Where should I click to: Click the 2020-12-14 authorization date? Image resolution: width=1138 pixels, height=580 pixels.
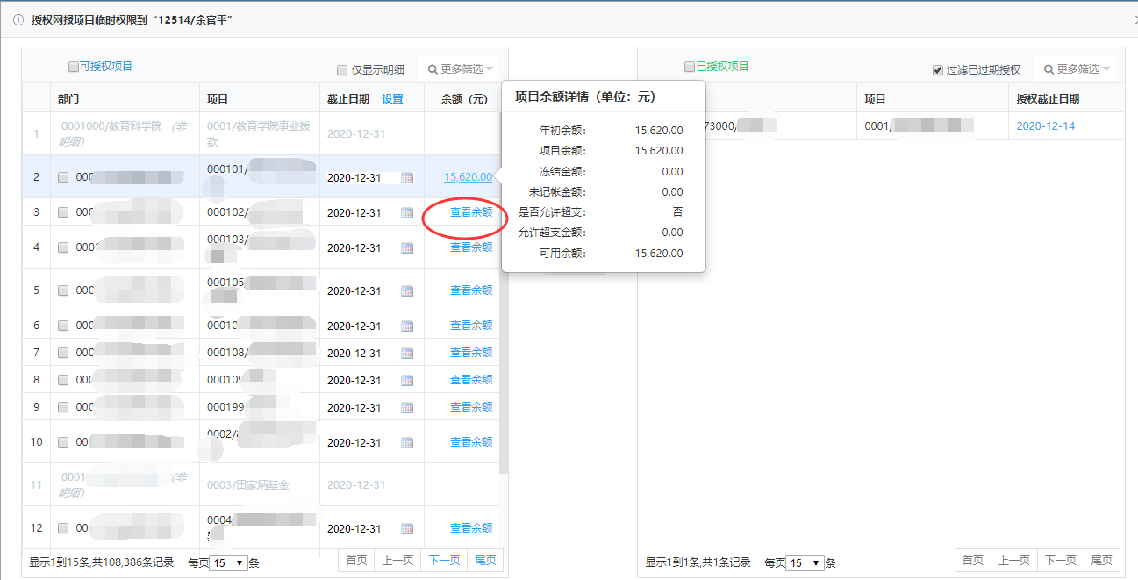click(1045, 126)
